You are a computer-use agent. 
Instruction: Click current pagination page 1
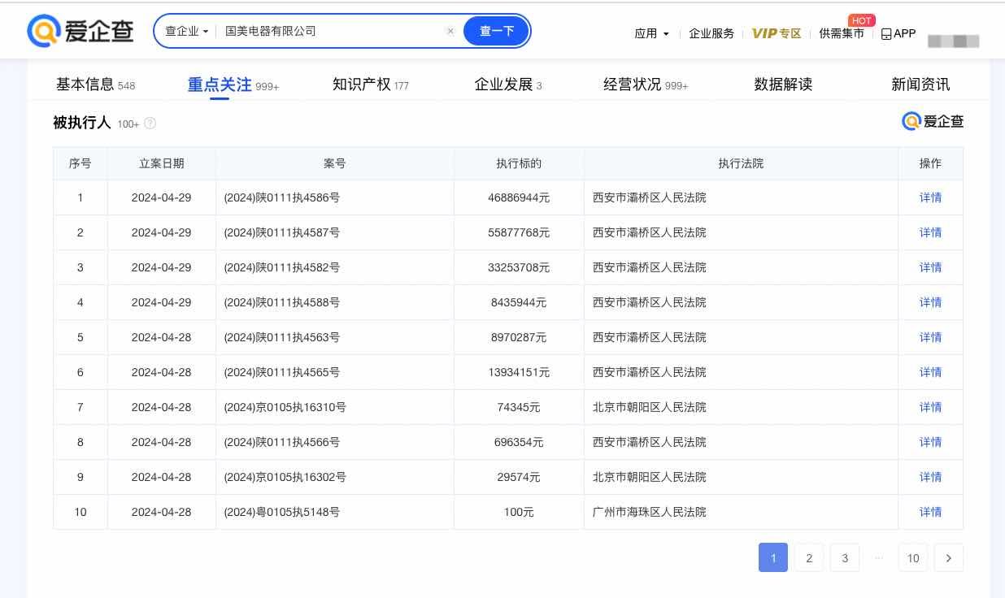click(773, 557)
